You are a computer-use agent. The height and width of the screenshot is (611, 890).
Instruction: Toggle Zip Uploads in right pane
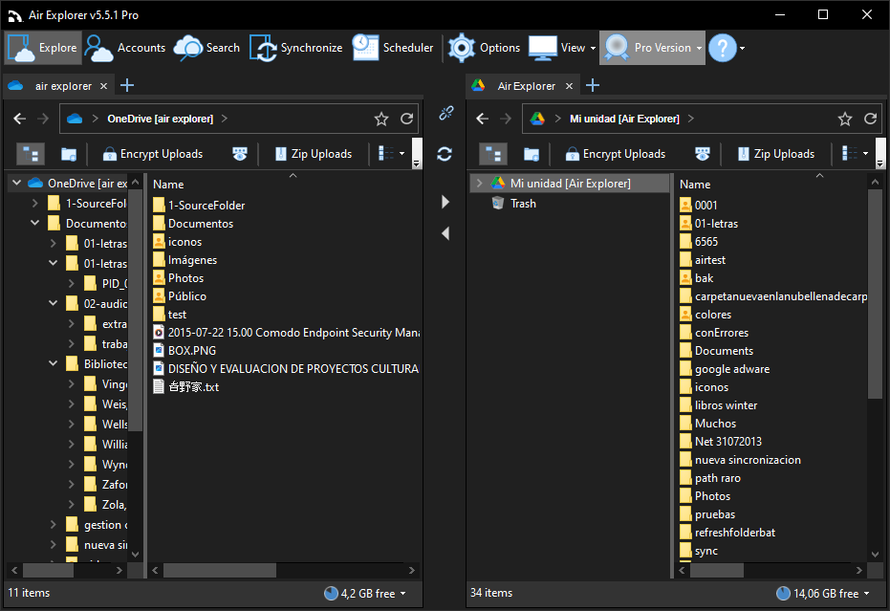coord(776,154)
